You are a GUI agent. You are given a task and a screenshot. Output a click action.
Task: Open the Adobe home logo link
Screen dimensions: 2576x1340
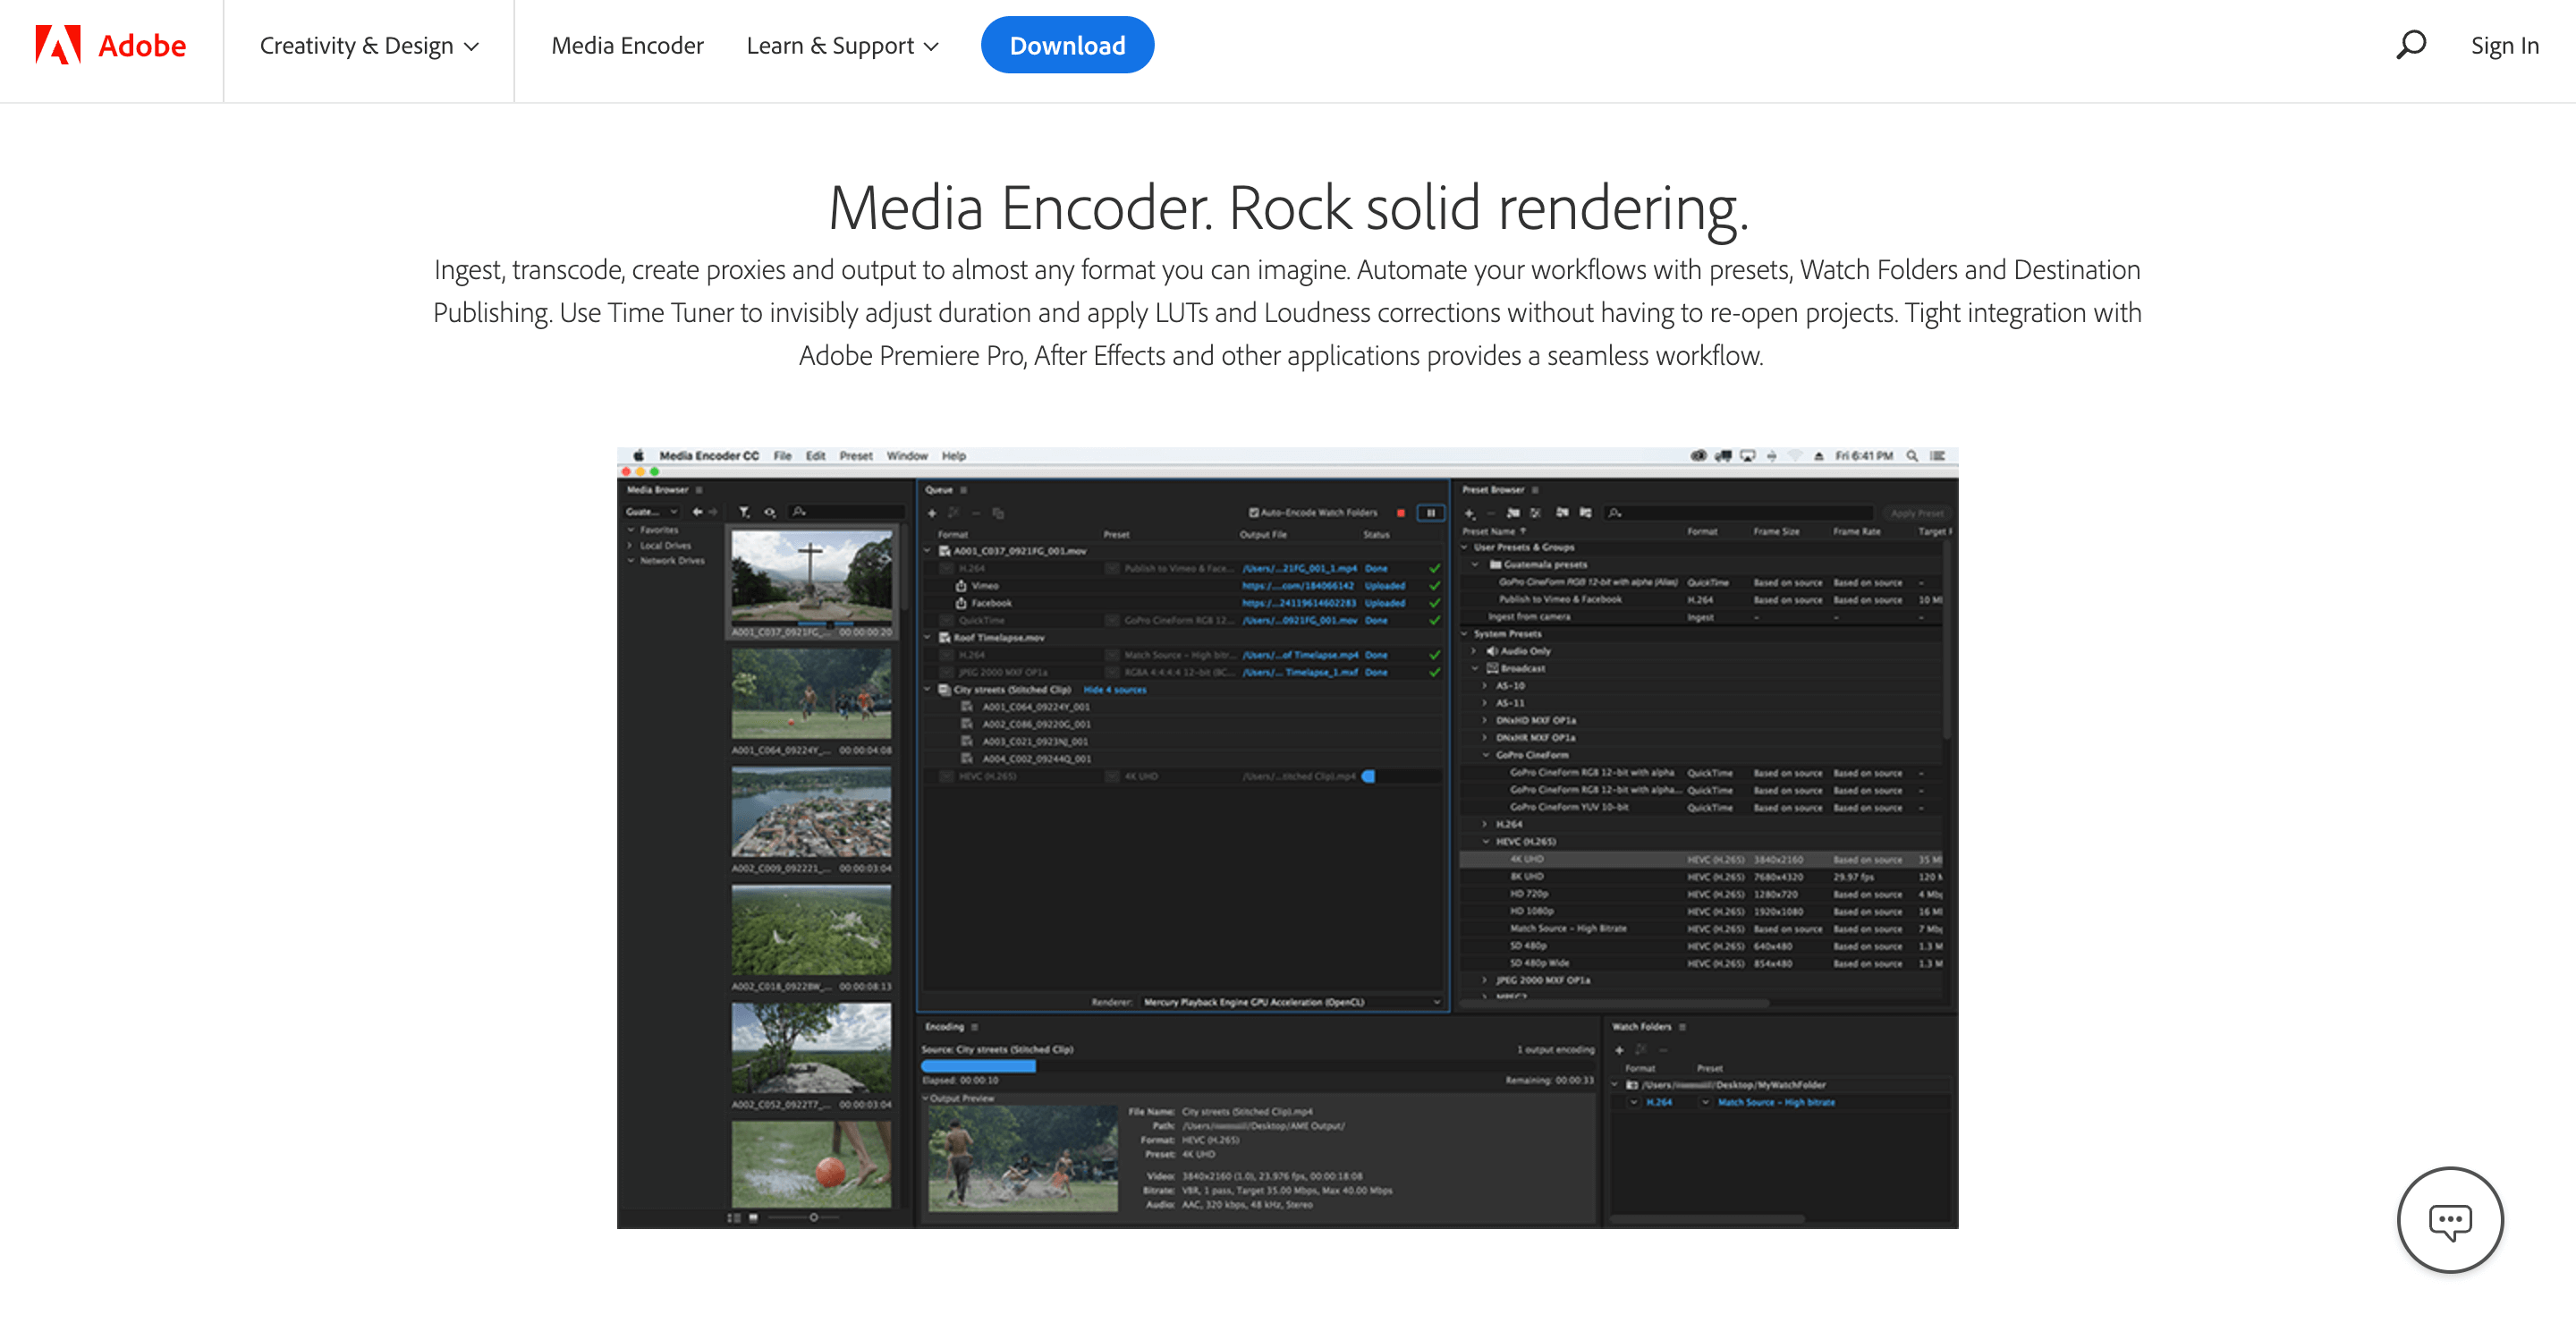111,45
